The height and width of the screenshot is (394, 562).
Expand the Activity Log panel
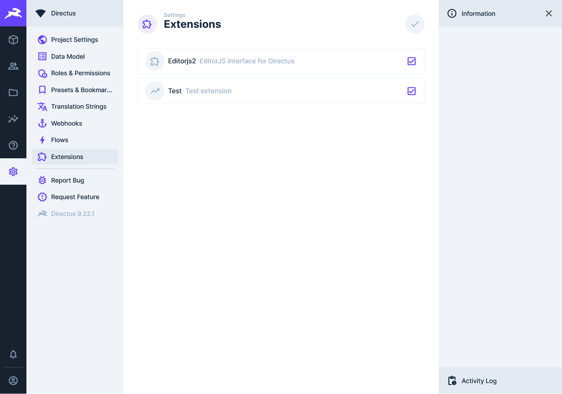tap(500, 381)
